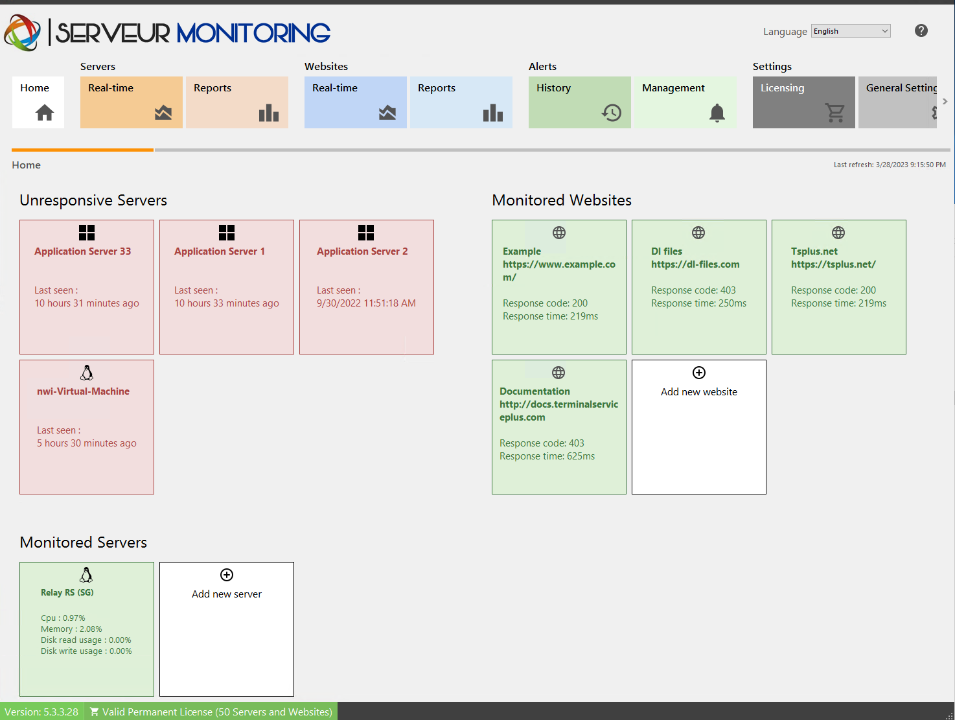Screen dimensions: 955x720
Task: Click the Serveur Monitoring logo
Action: pyautogui.click(x=167, y=32)
